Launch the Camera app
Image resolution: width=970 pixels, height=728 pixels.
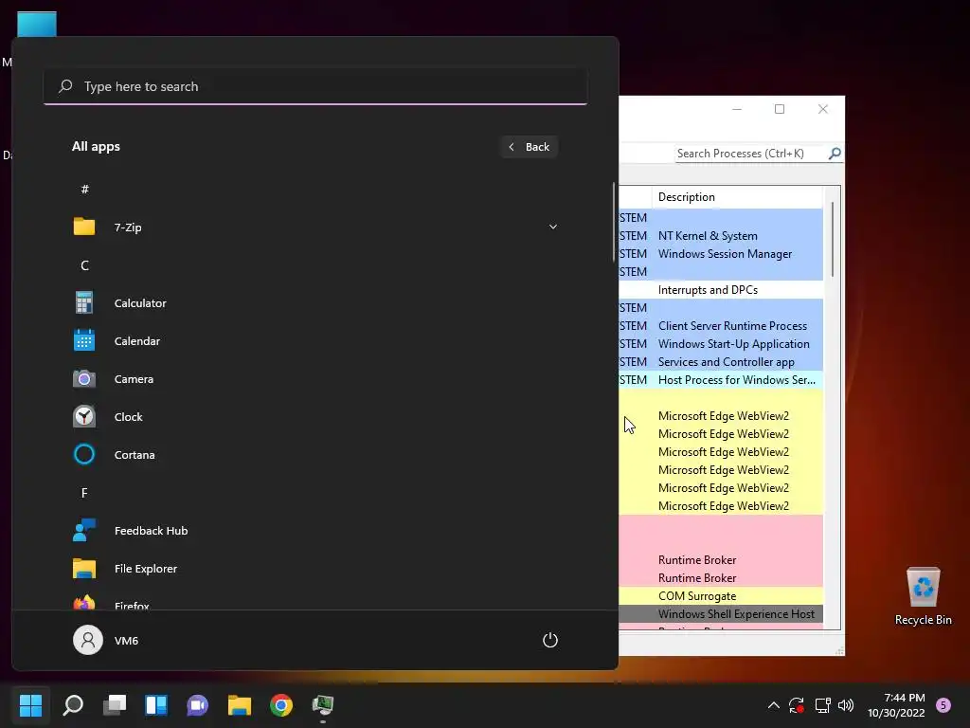pos(314,379)
